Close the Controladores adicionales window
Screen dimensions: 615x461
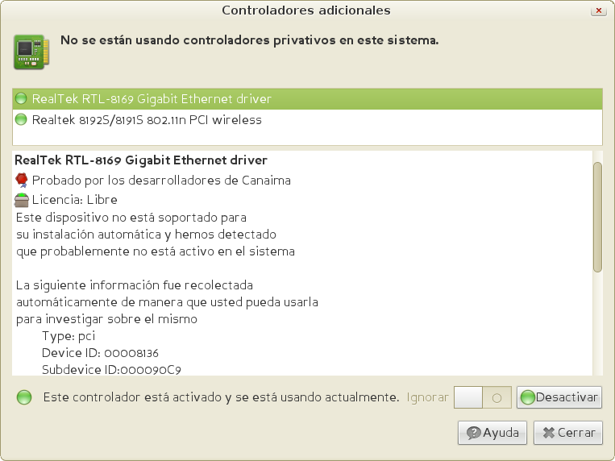tap(598, 11)
